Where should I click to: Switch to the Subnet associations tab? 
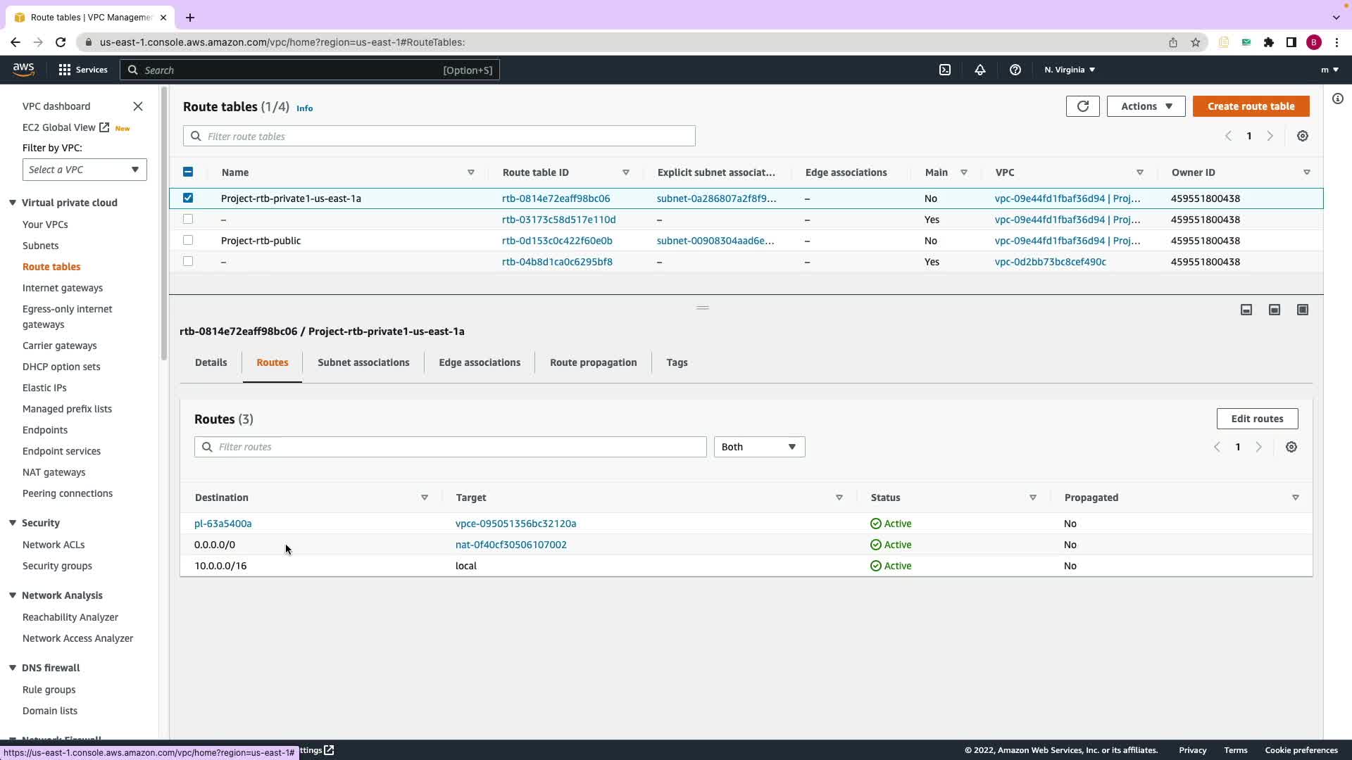click(363, 362)
